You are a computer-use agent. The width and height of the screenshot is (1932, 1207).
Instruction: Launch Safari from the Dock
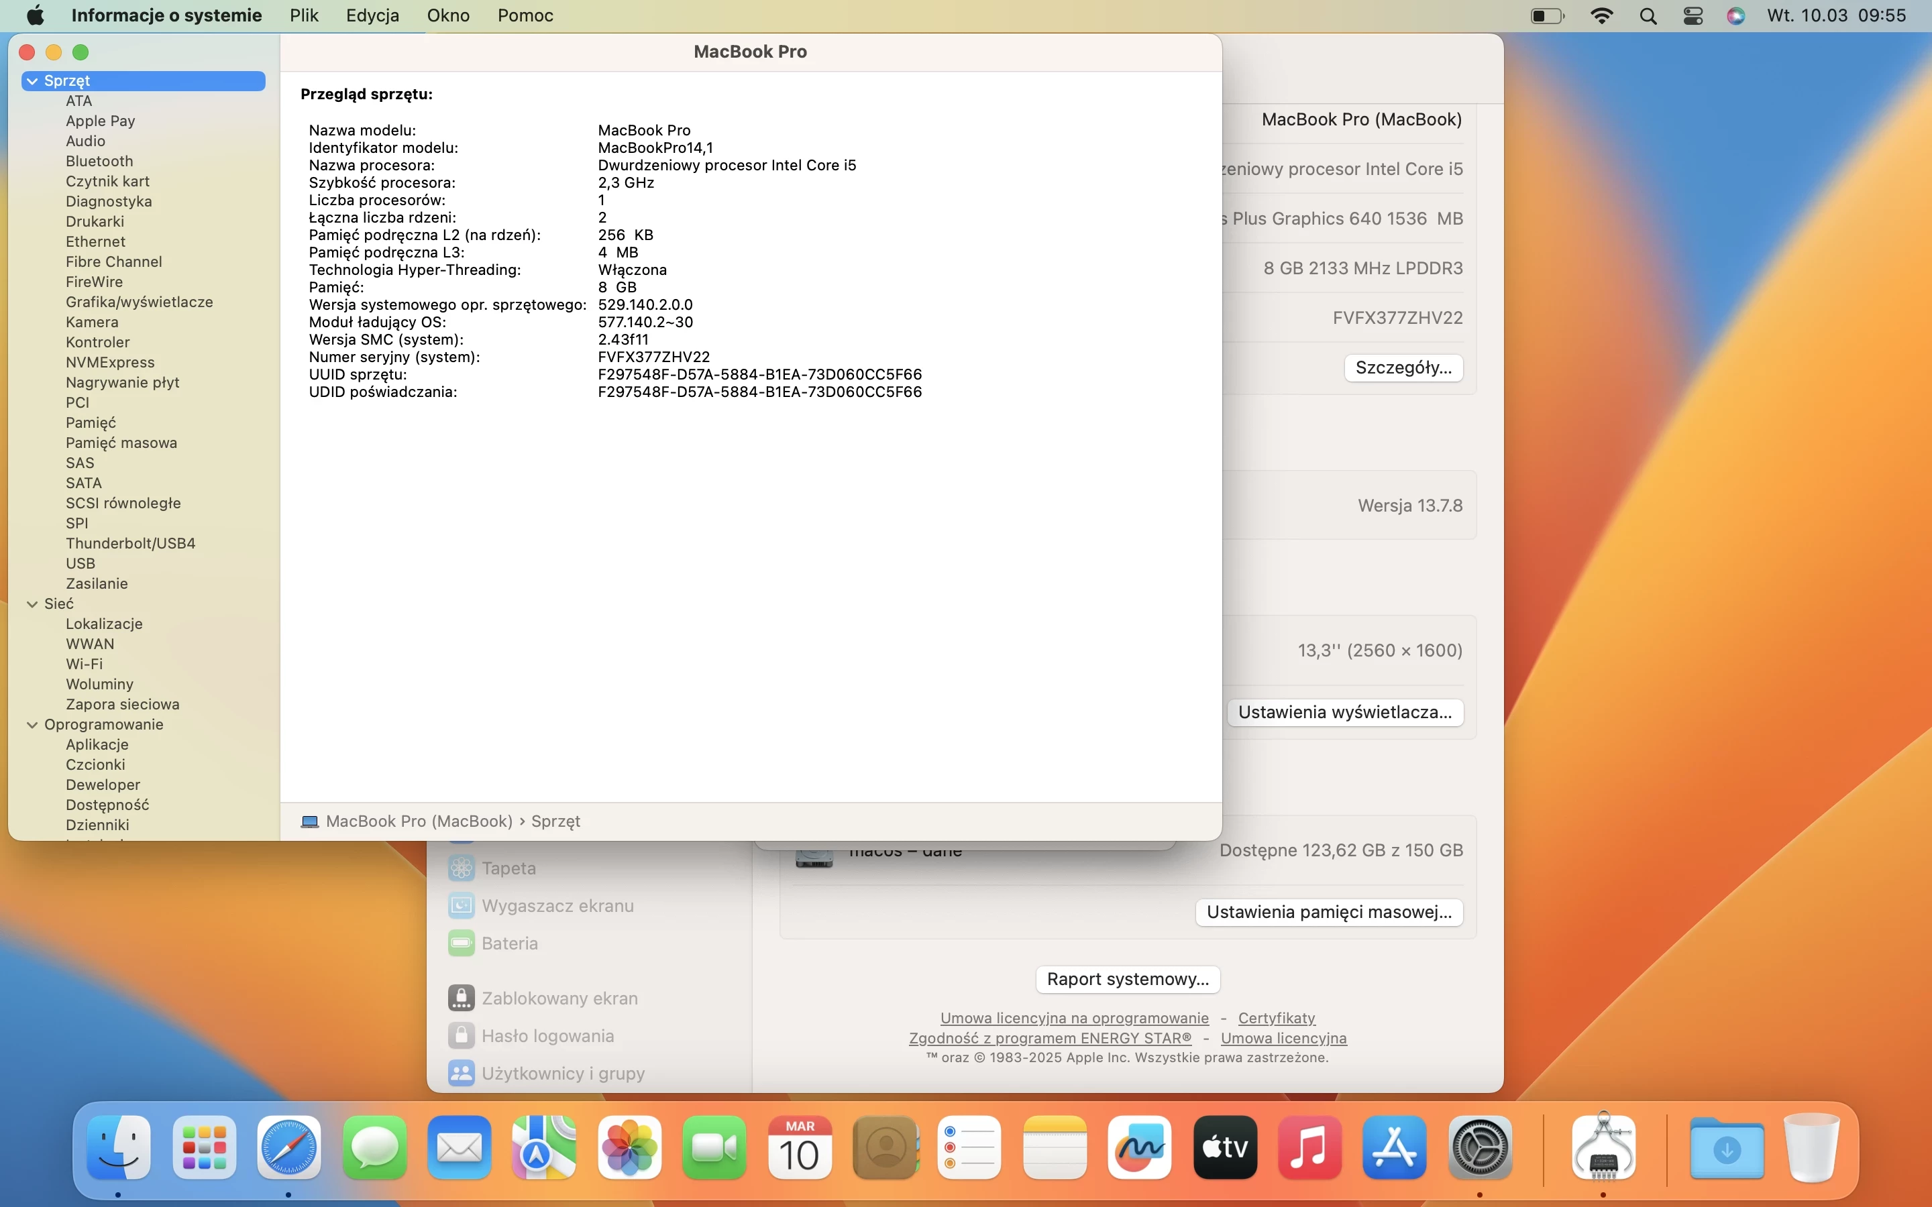pyautogui.click(x=289, y=1147)
